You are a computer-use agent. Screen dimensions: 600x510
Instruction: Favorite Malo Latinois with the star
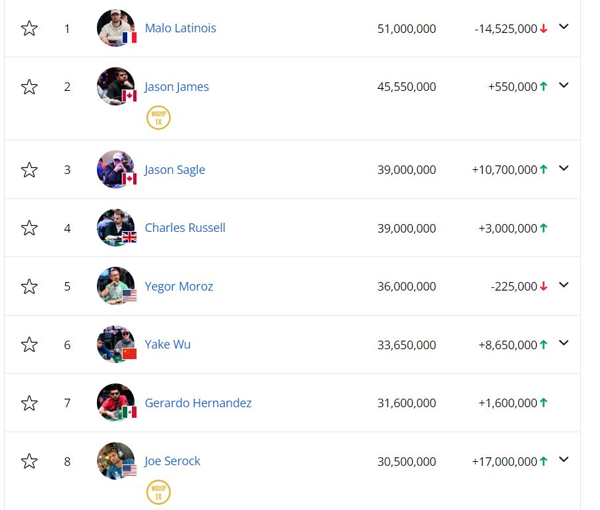[x=29, y=28]
